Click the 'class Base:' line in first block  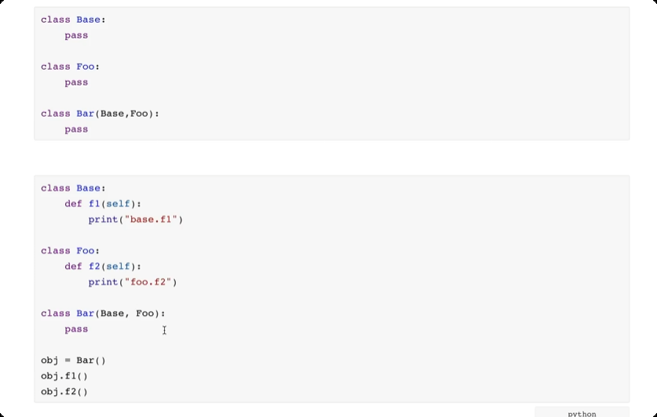click(x=73, y=20)
